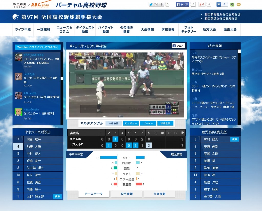Open the 一球速報 menu
Screen dimensions: 262x211
coord(43,30)
